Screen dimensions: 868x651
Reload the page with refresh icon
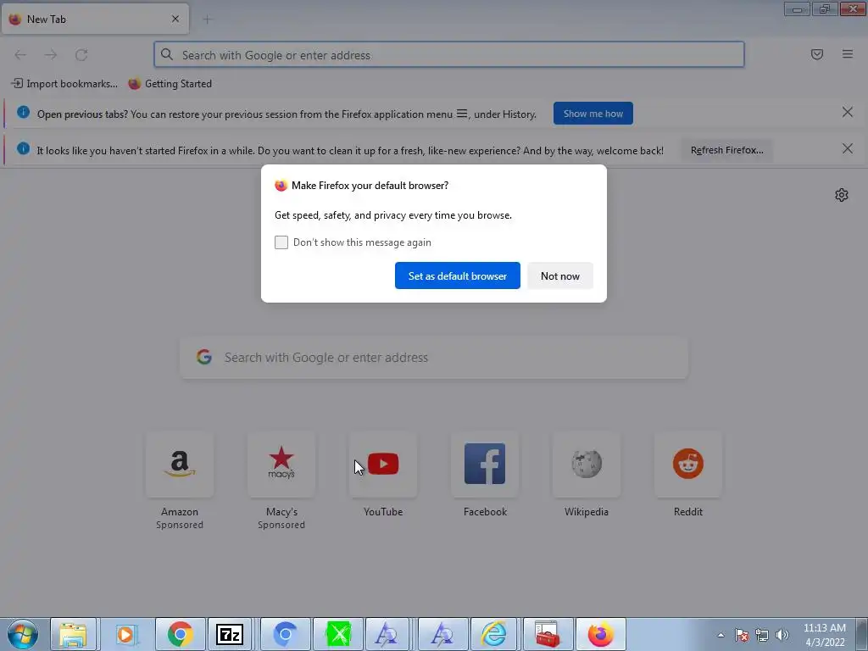pyautogui.click(x=81, y=55)
